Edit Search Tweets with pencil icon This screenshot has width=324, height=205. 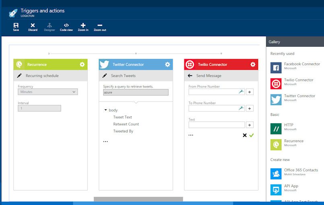tap(105, 76)
